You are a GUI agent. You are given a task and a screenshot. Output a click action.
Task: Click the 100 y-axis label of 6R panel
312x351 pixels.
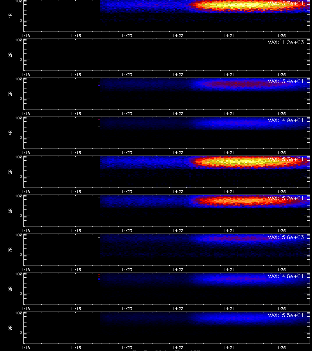19,196
